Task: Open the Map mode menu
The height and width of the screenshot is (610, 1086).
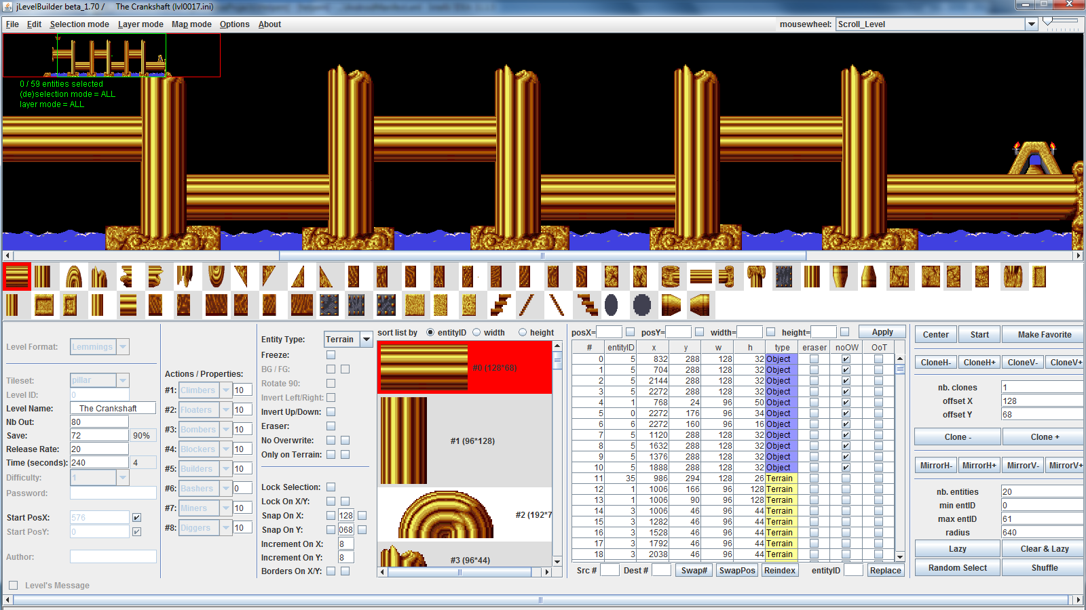Action: point(191,24)
